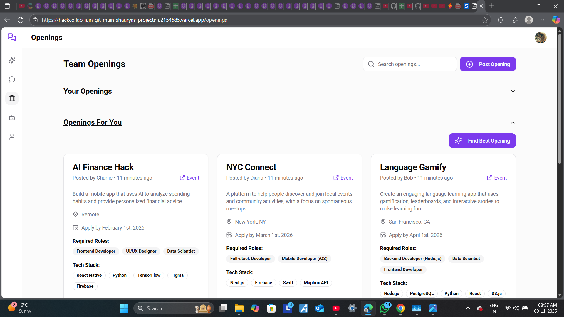
Task: Open the profile person sidebar icon
Action: click(x=12, y=136)
